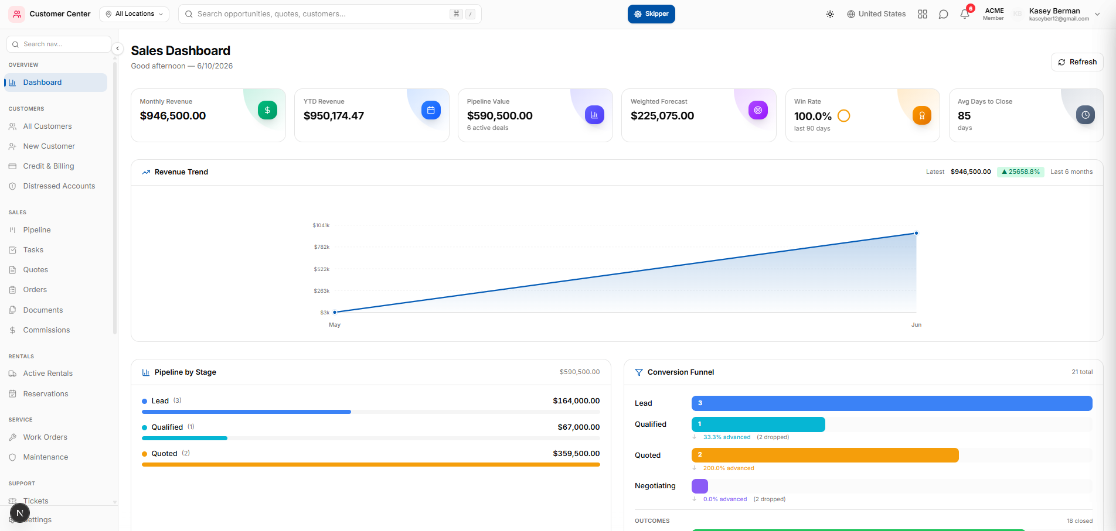Click the purple Negotiating funnel bar
This screenshot has width=1116, height=531.
click(x=700, y=486)
